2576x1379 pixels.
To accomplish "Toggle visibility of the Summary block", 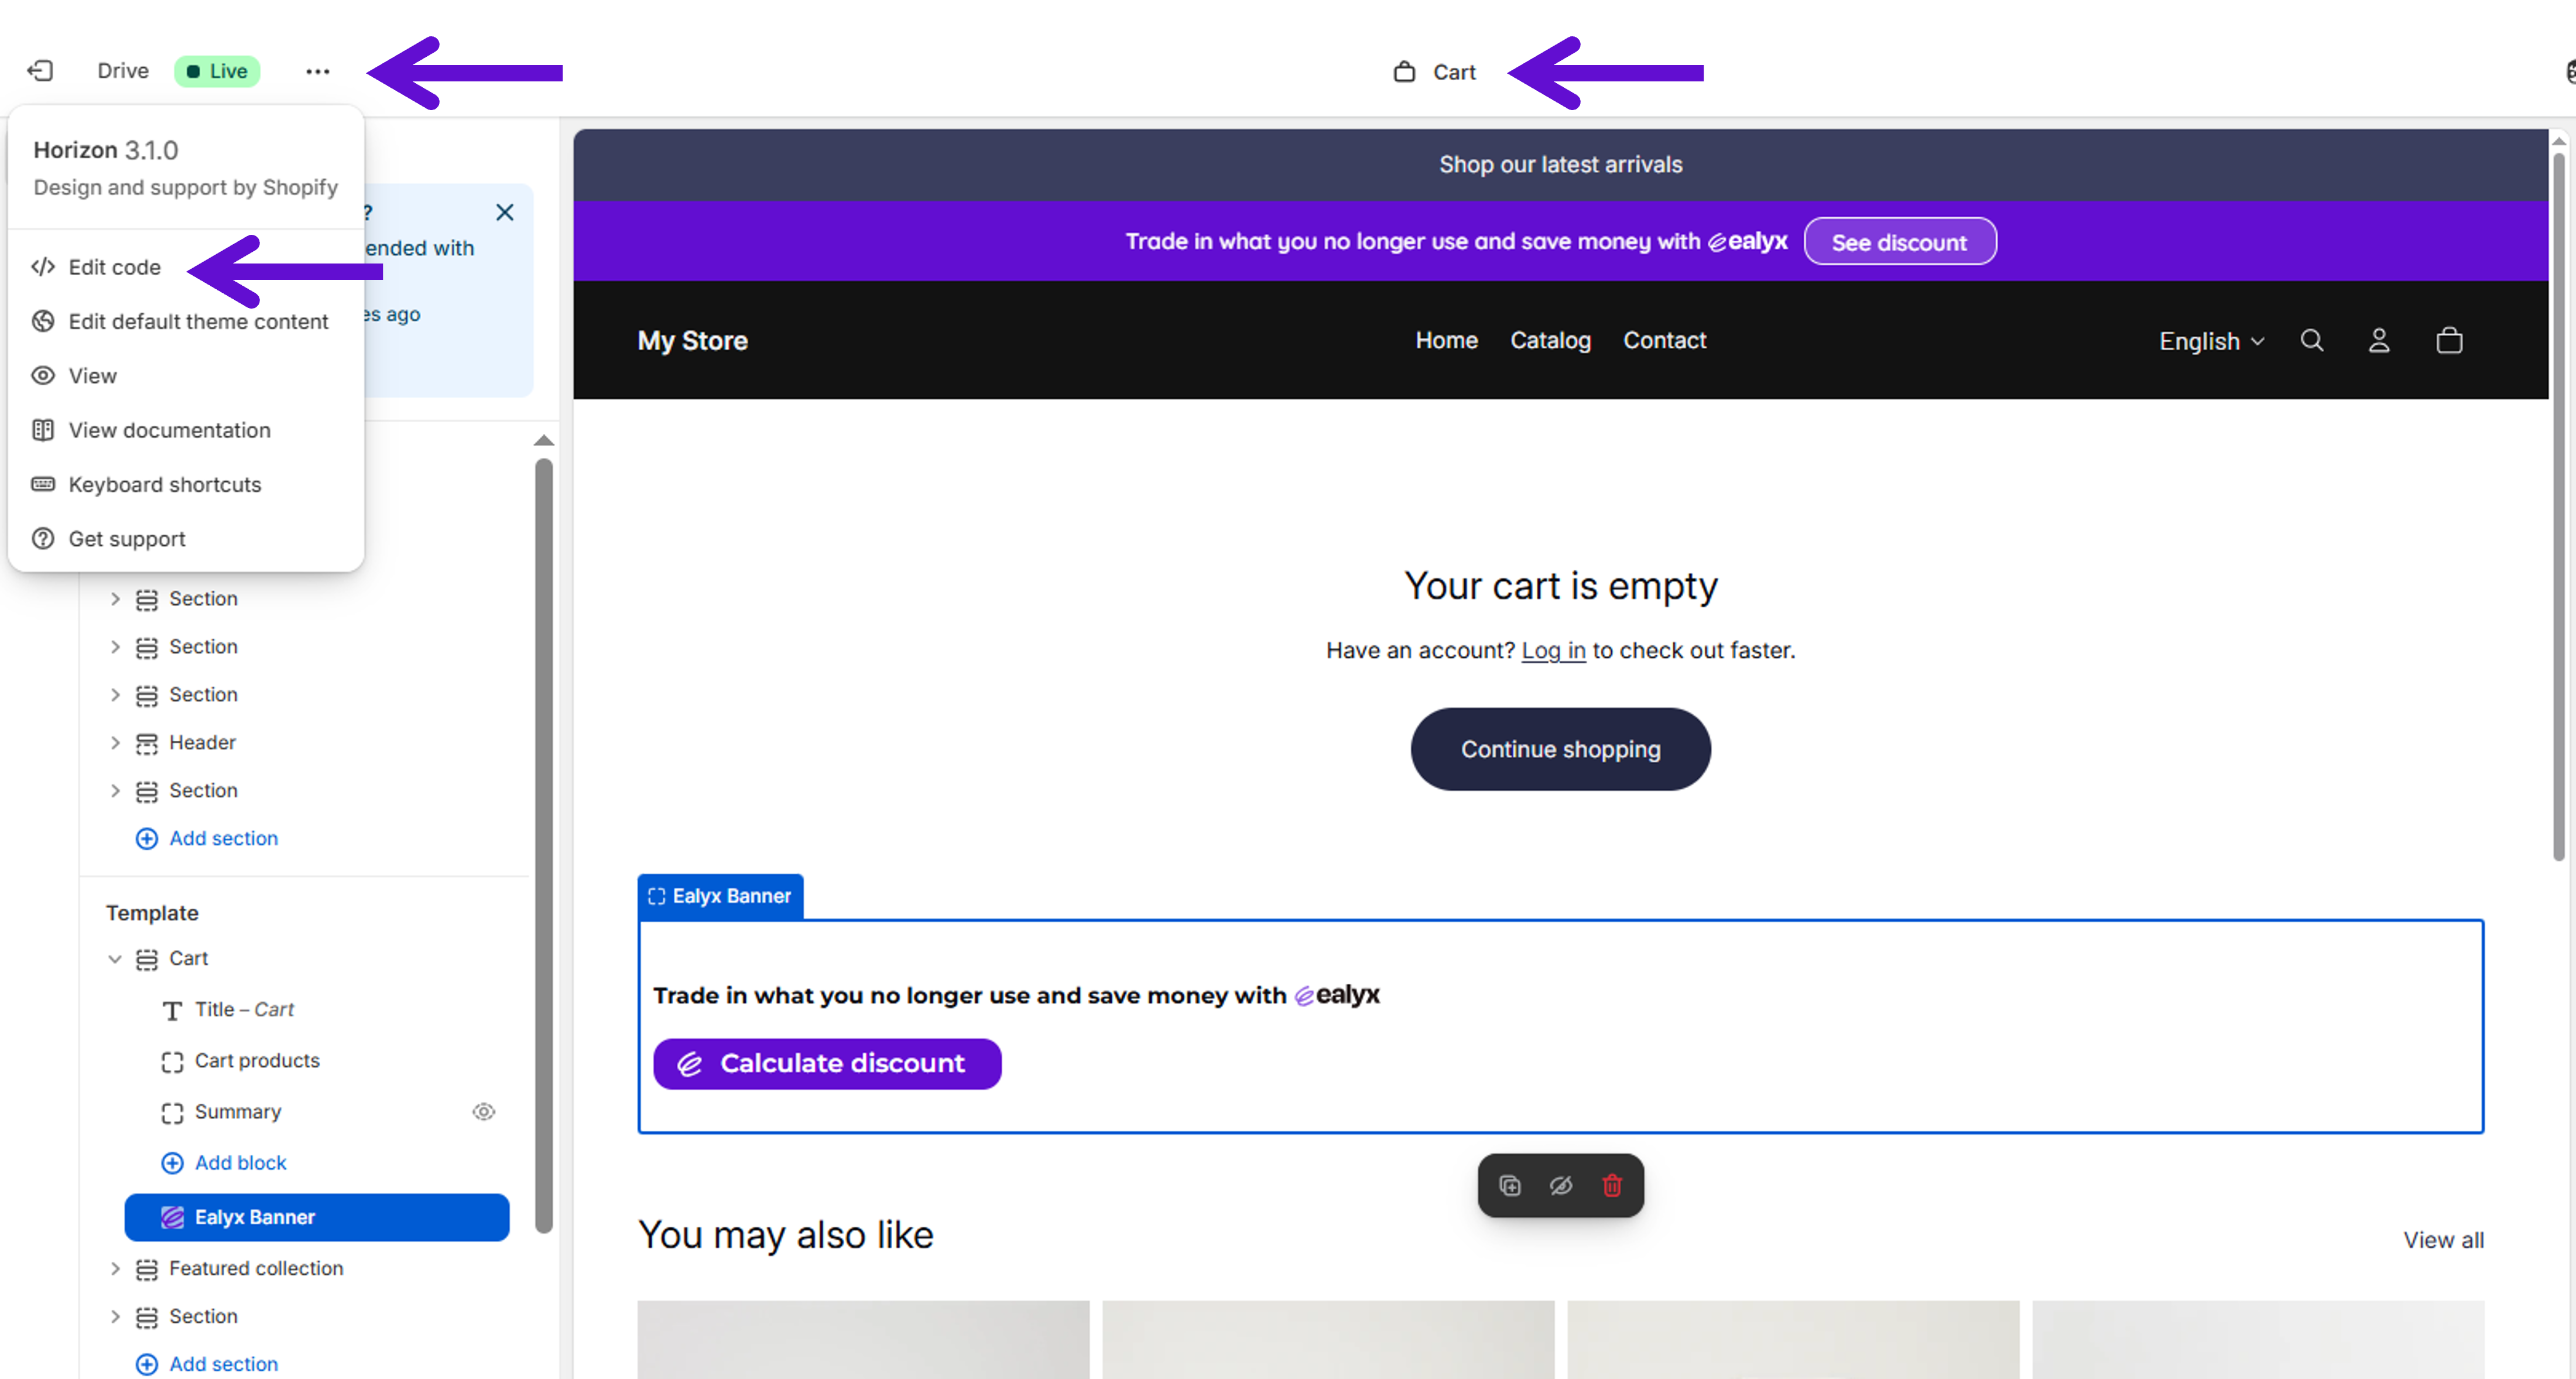I will click(x=484, y=1112).
